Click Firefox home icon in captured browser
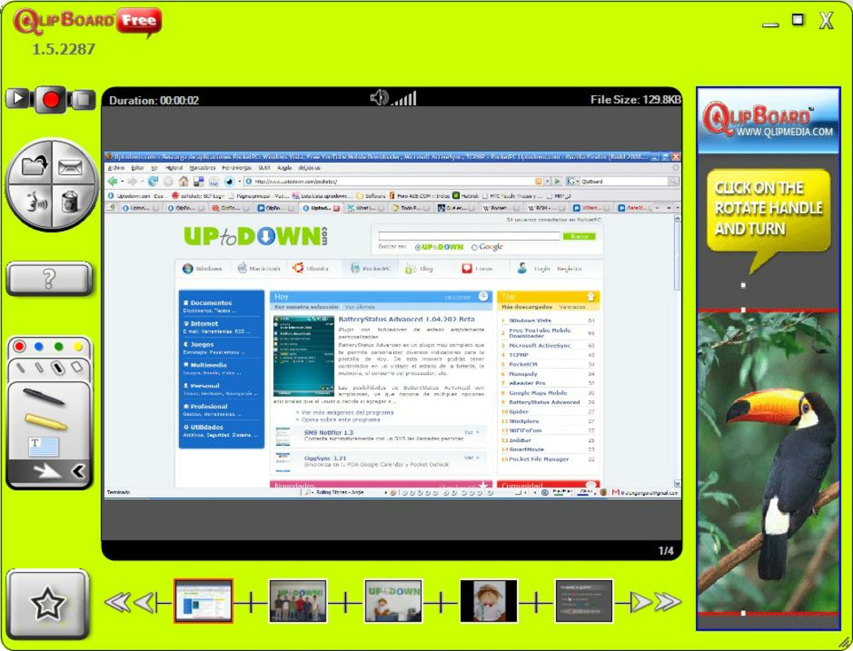Screen dimensions: 853x651 pos(184,181)
